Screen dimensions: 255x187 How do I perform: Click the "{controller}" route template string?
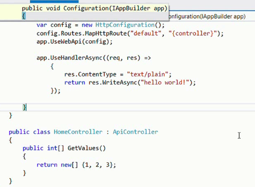click(192, 33)
